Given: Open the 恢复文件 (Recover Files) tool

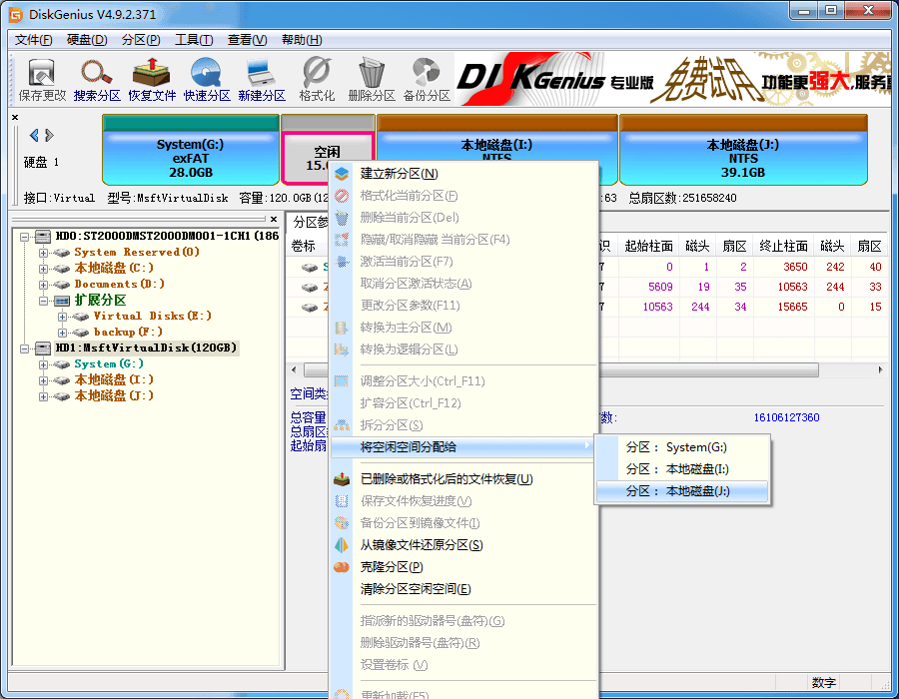Looking at the screenshot, I should (152, 78).
